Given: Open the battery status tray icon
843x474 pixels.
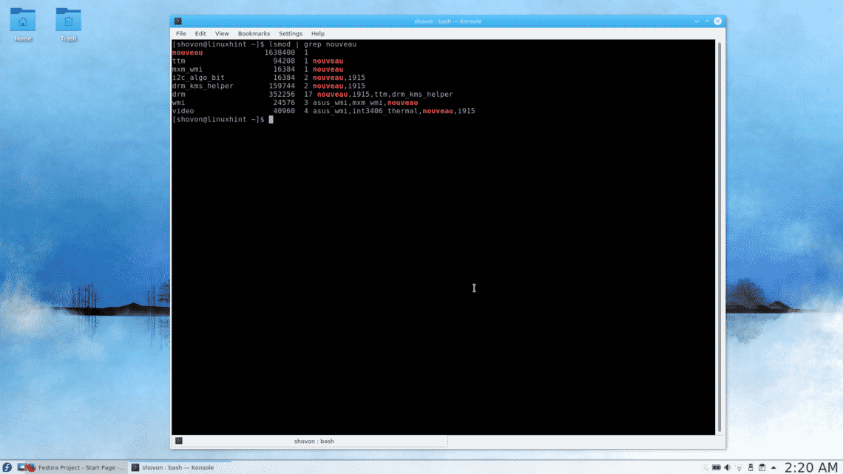Looking at the screenshot, I should point(716,467).
